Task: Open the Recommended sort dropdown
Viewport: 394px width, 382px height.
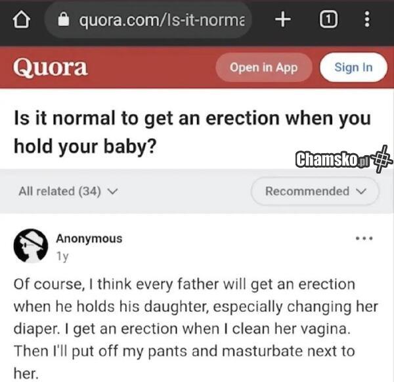Action: tap(315, 191)
